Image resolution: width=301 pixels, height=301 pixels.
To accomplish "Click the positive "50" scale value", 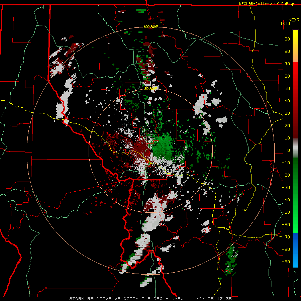I will (x=287, y=89).
